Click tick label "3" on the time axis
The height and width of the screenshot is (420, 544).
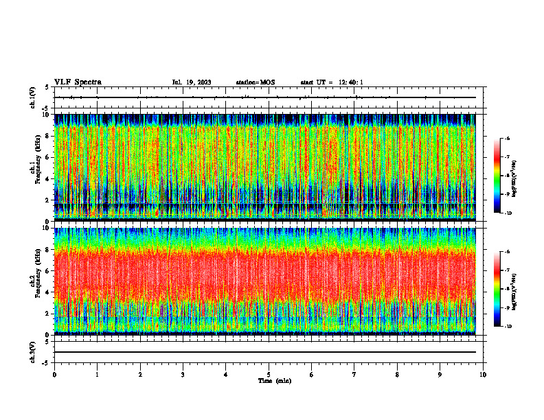(x=183, y=375)
